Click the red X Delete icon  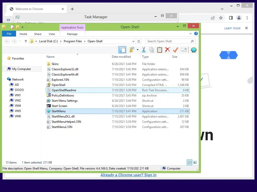pos(167,50)
